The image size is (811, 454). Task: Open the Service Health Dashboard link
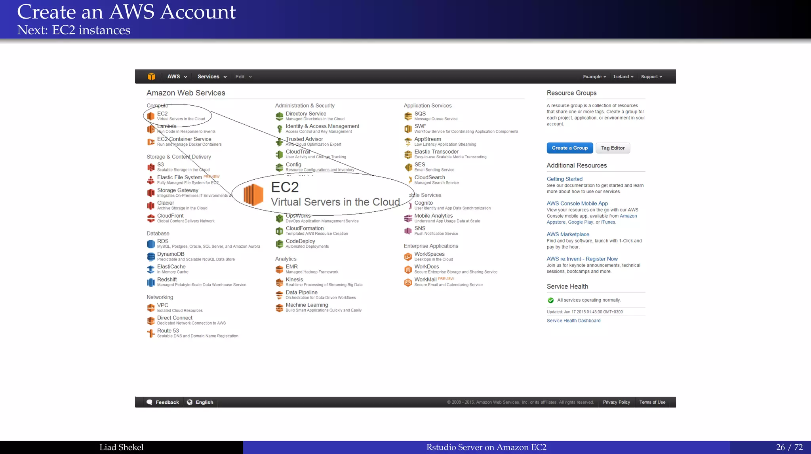573,321
